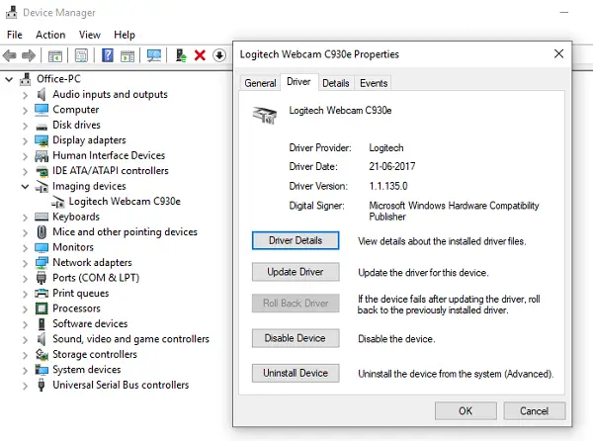Switch to the Events tab
The image size is (593, 441).
(x=374, y=83)
